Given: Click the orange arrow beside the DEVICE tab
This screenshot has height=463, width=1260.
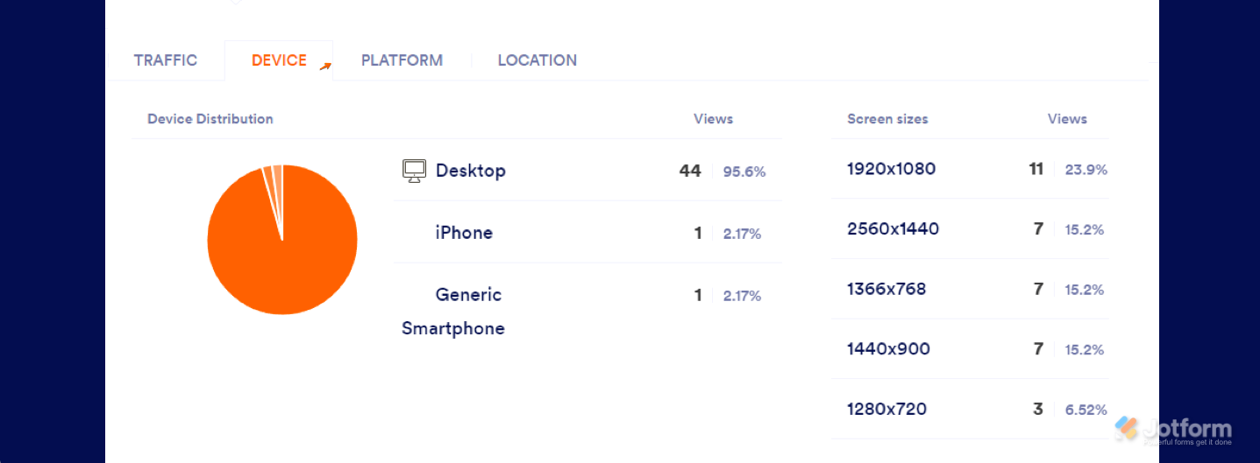Looking at the screenshot, I should (325, 66).
